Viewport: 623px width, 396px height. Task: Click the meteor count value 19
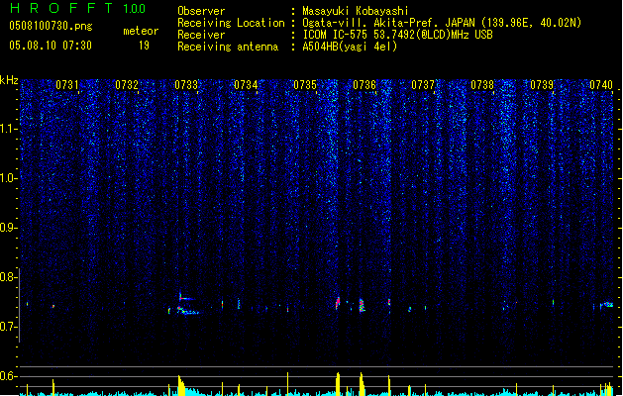(x=144, y=46)
